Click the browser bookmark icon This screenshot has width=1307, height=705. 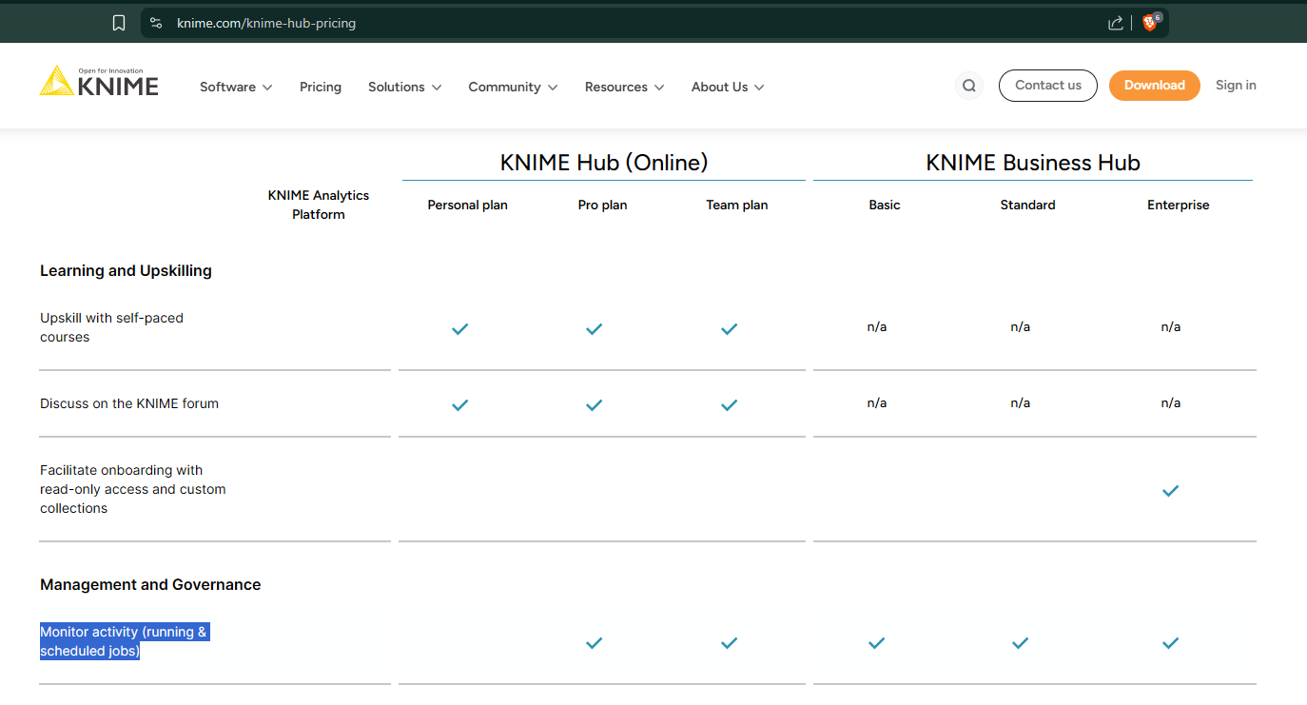pos(119,23)
